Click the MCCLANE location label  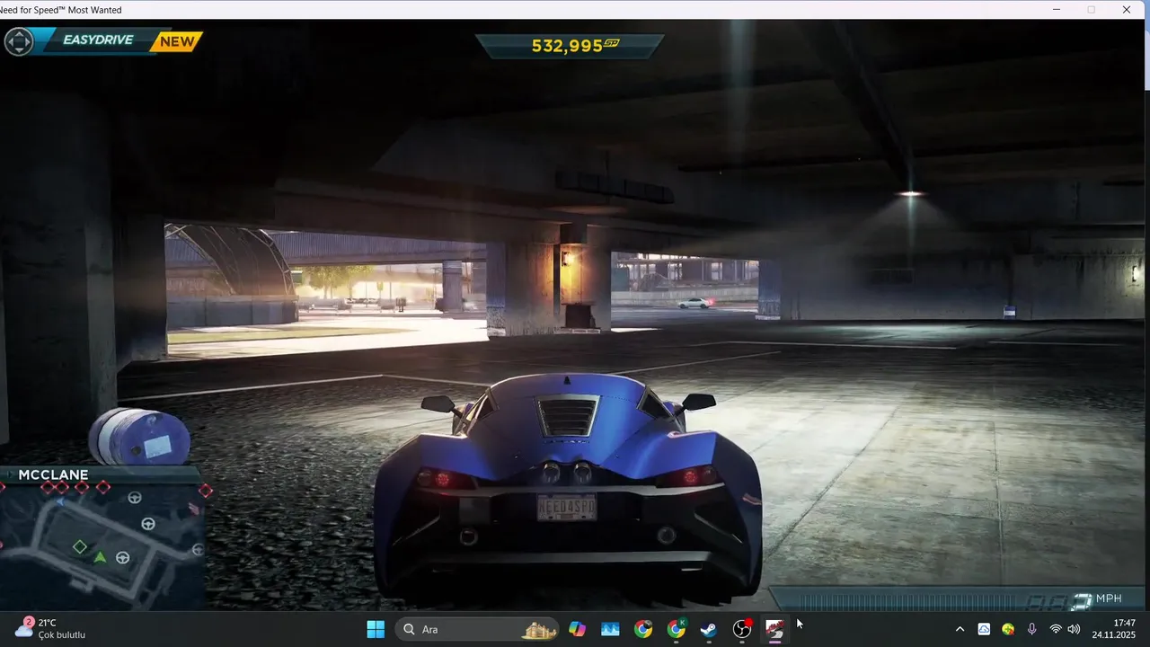click(53, 474)
